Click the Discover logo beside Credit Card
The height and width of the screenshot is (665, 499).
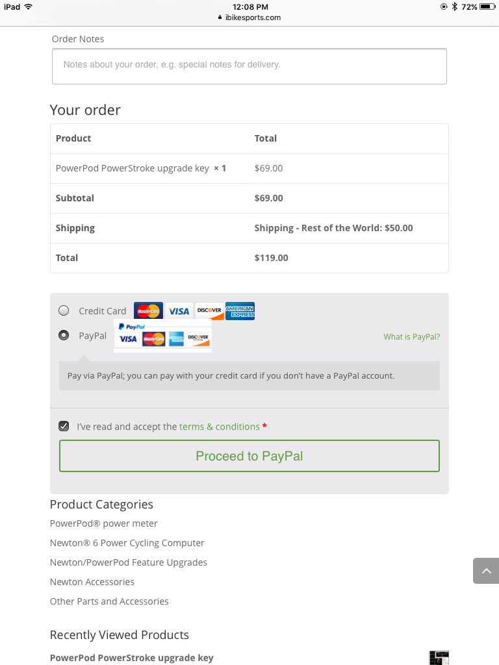pyautogui.click(x=209, y=311)
